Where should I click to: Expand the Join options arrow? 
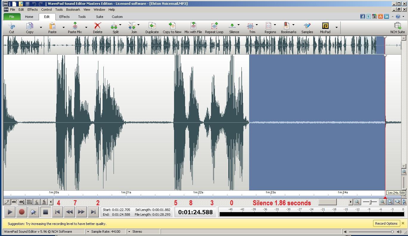point(138,25)
